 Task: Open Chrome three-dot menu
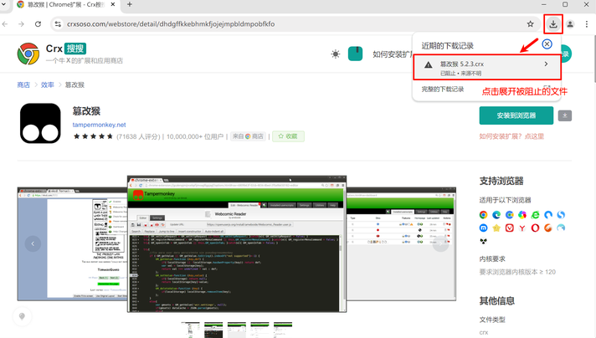pos(587,24)
